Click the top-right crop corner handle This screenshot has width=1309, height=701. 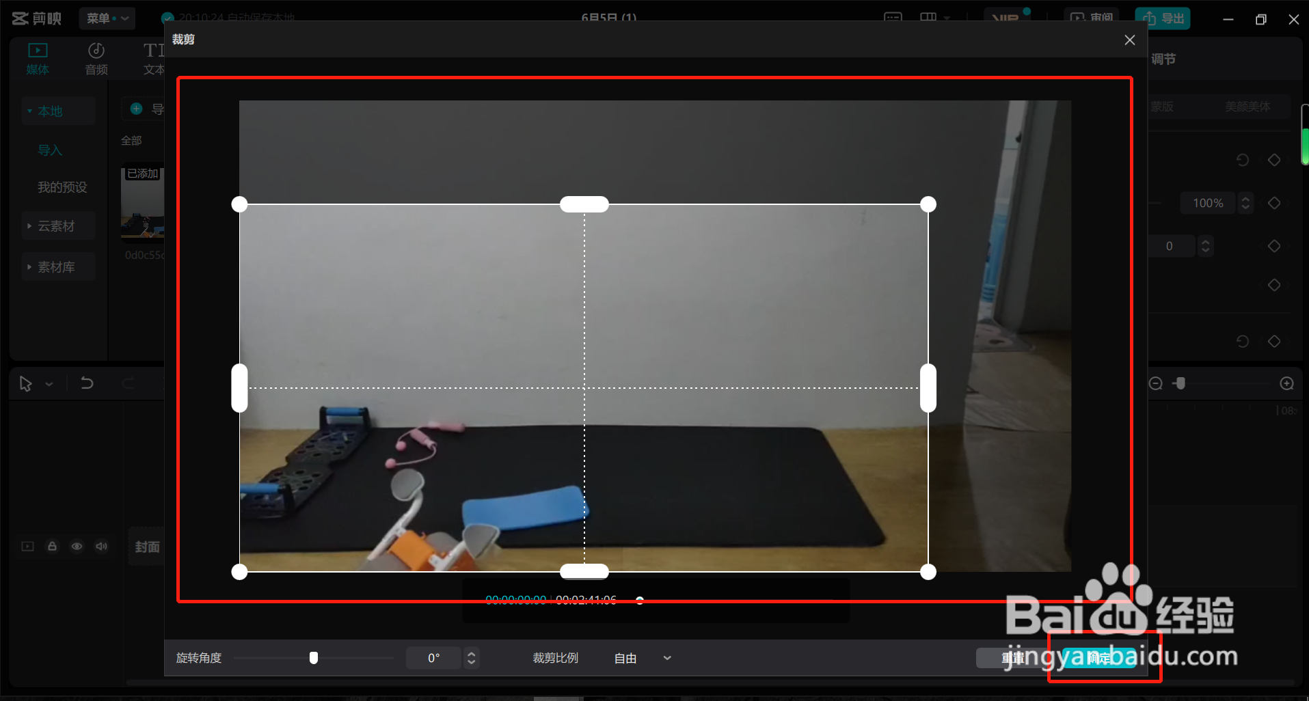pos(928,204)
